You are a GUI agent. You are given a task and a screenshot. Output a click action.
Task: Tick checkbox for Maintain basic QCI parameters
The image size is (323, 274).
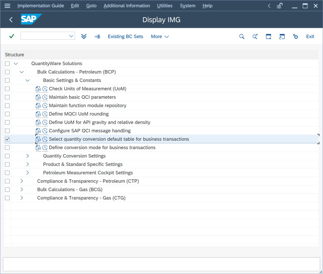(x=8, y=97)
